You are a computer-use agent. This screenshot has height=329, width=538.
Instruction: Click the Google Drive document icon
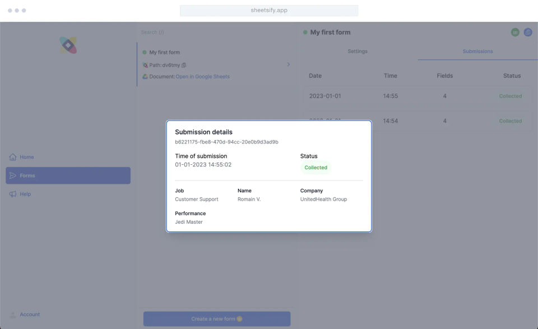pyautogui.click(x=145, y=76)
